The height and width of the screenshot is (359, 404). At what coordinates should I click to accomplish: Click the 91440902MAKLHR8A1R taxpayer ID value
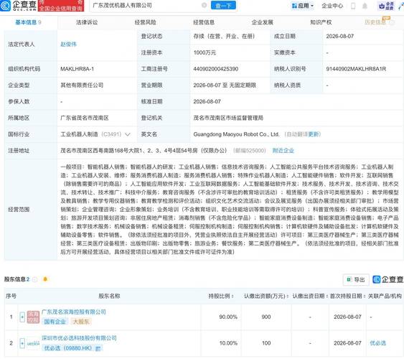(x=356, y=69)
